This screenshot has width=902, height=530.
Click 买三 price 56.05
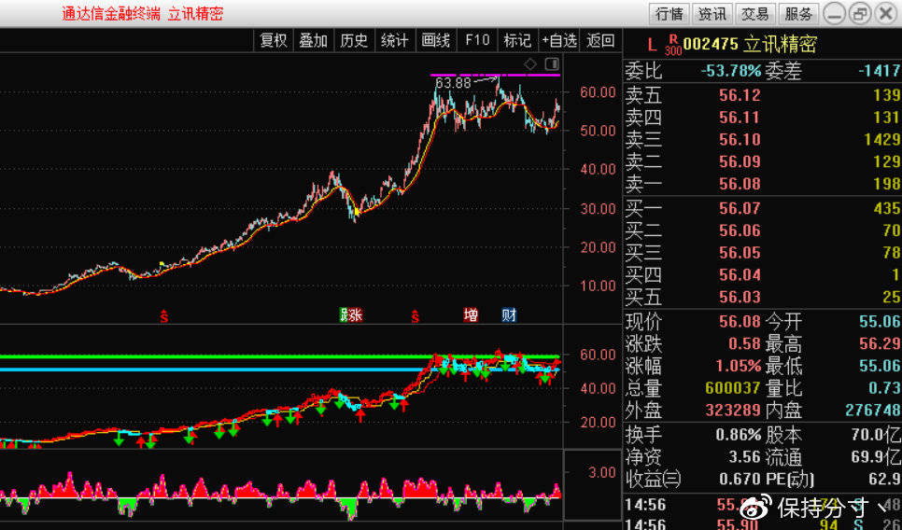click(x=740, y=252)
